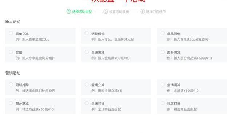Pick the 买赠 activity type

point(11,52)
